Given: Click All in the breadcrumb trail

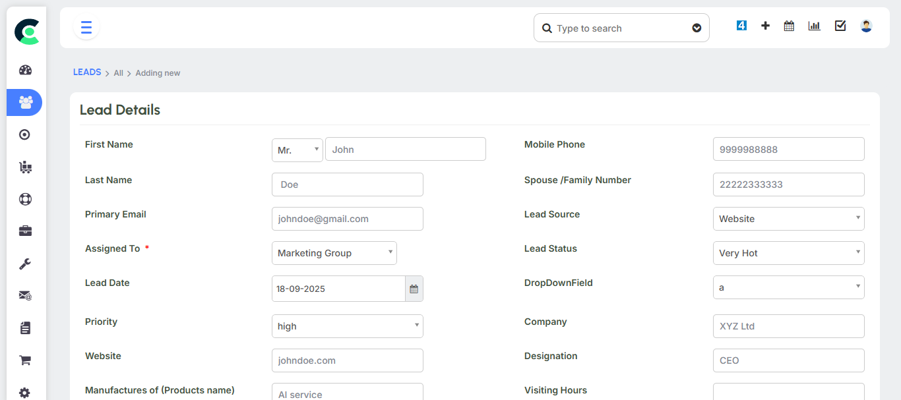Looking at the screenshot, I should (118, 72).
